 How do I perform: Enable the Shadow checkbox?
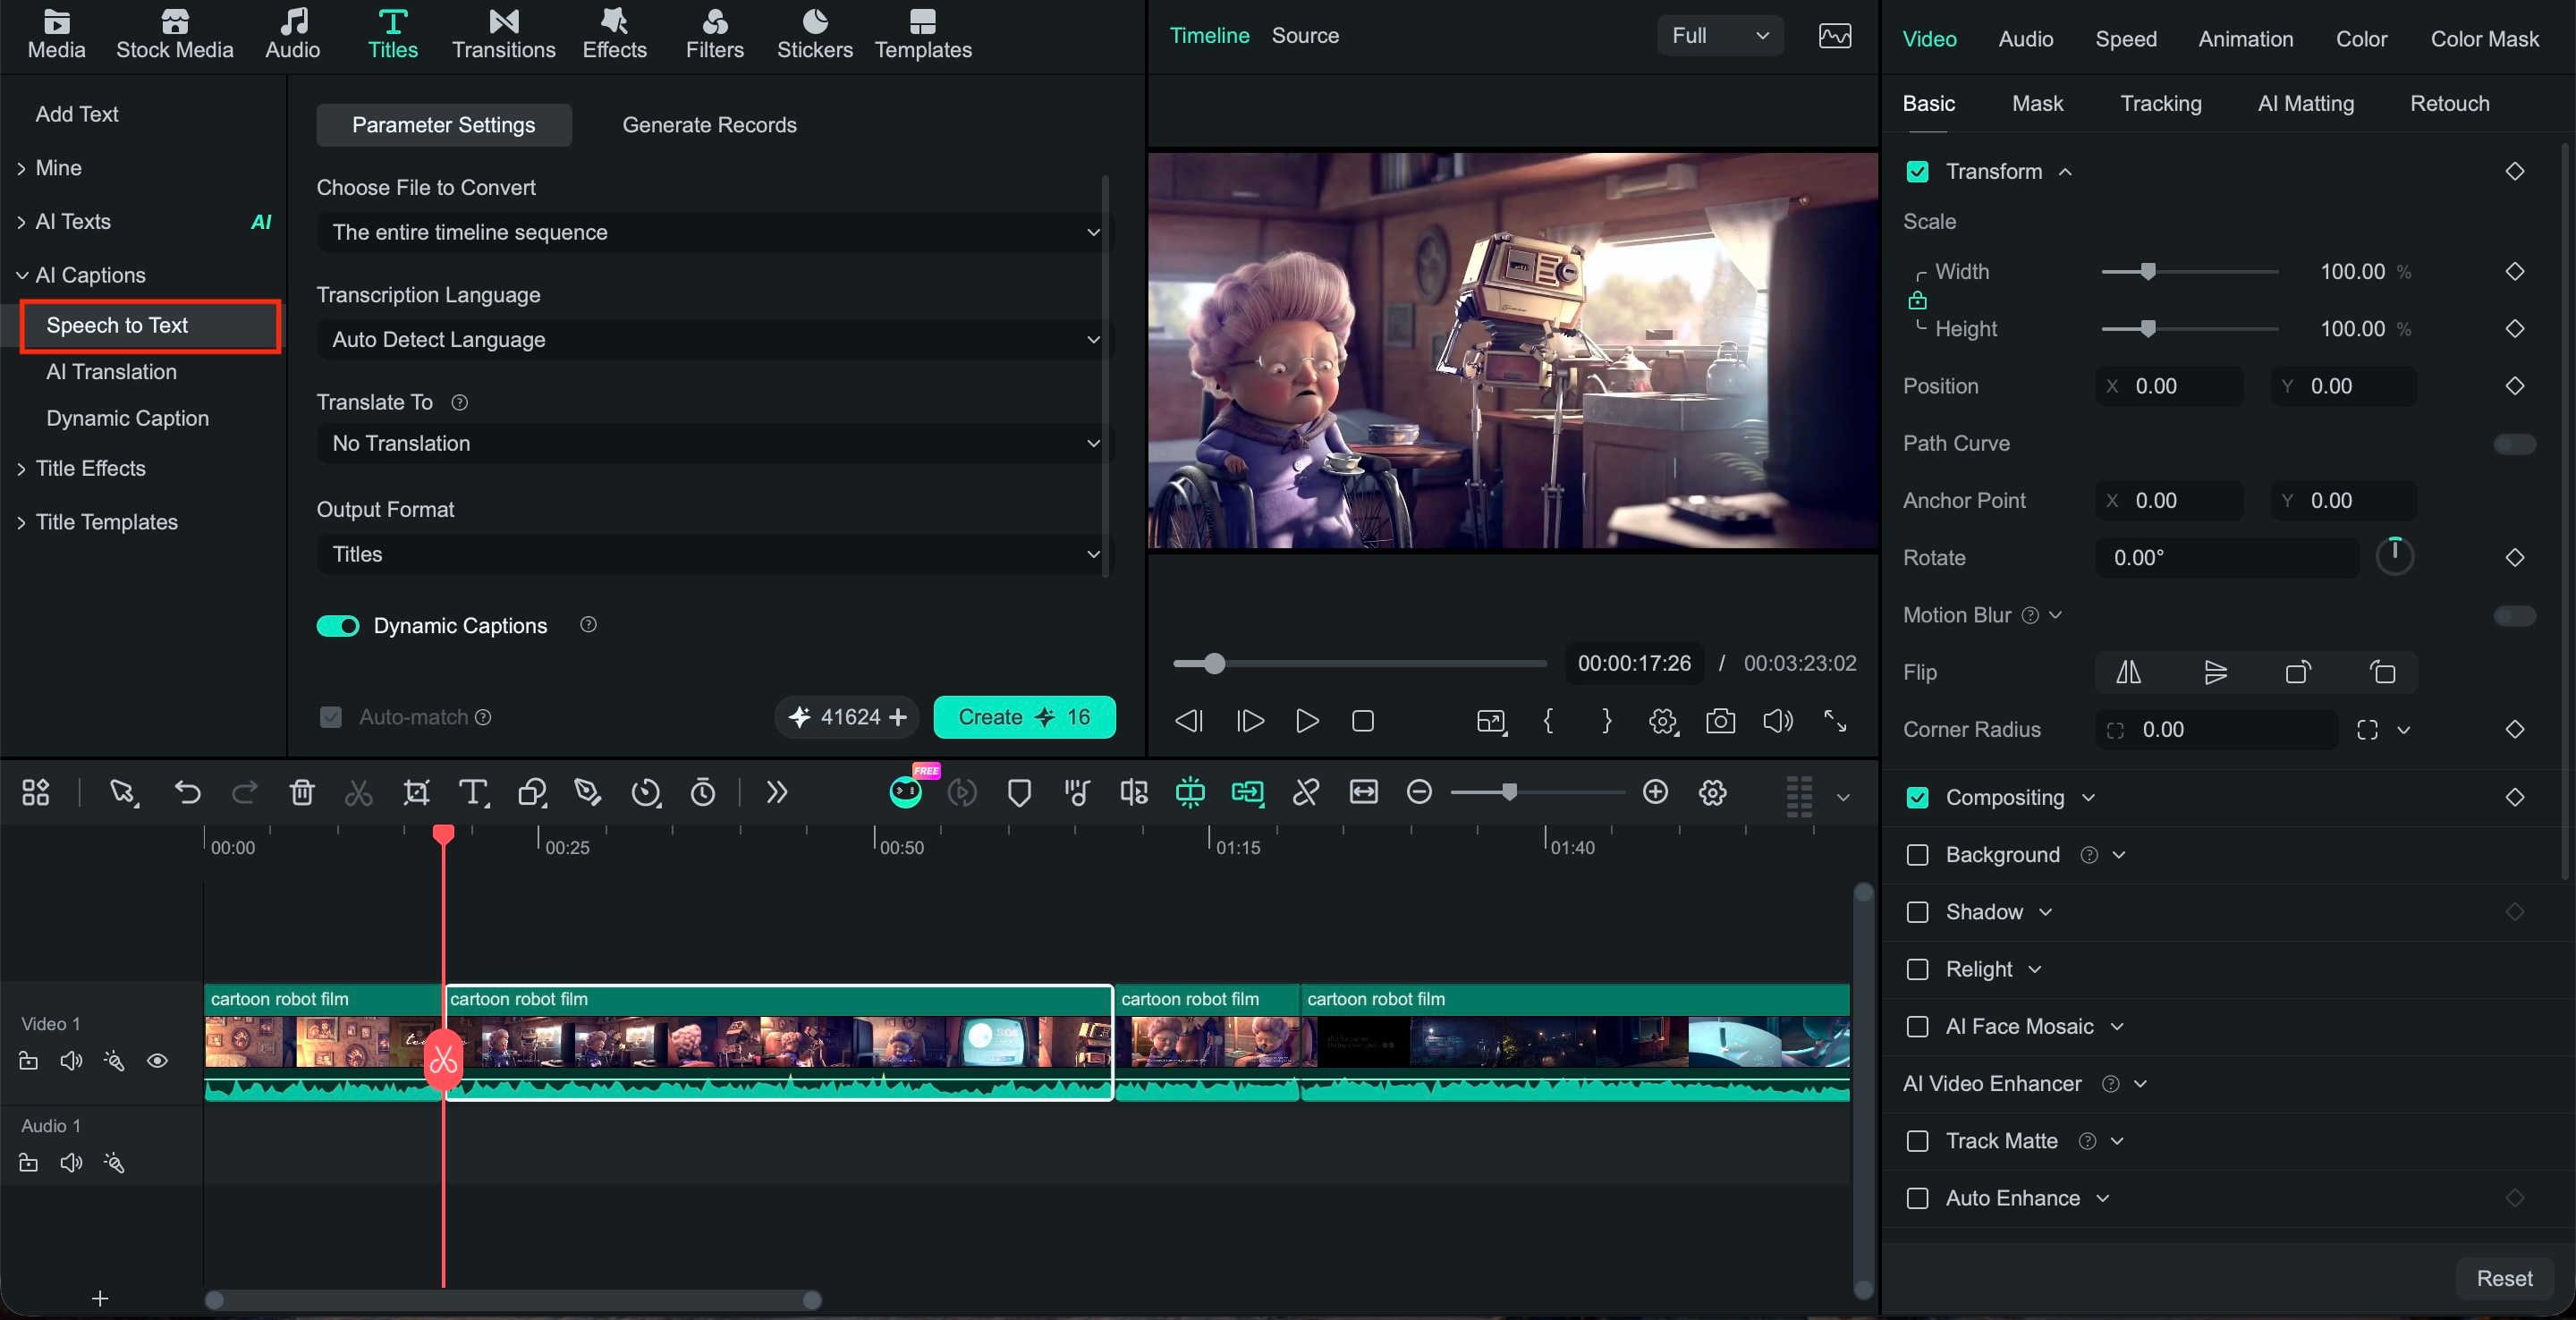1917,912
